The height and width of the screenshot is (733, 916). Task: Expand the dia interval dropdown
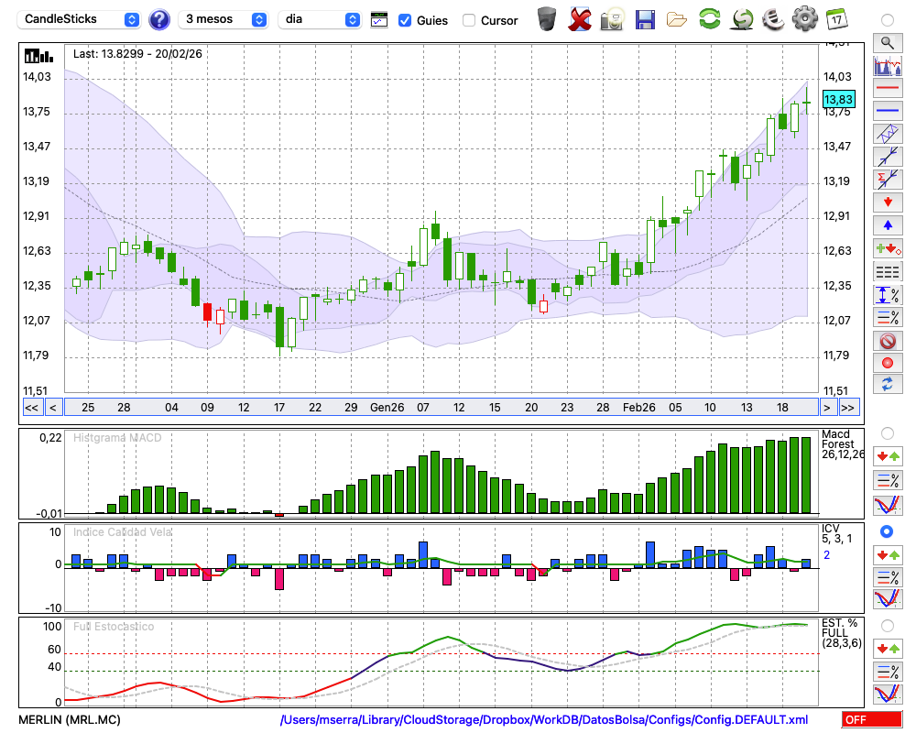point(320,19)
